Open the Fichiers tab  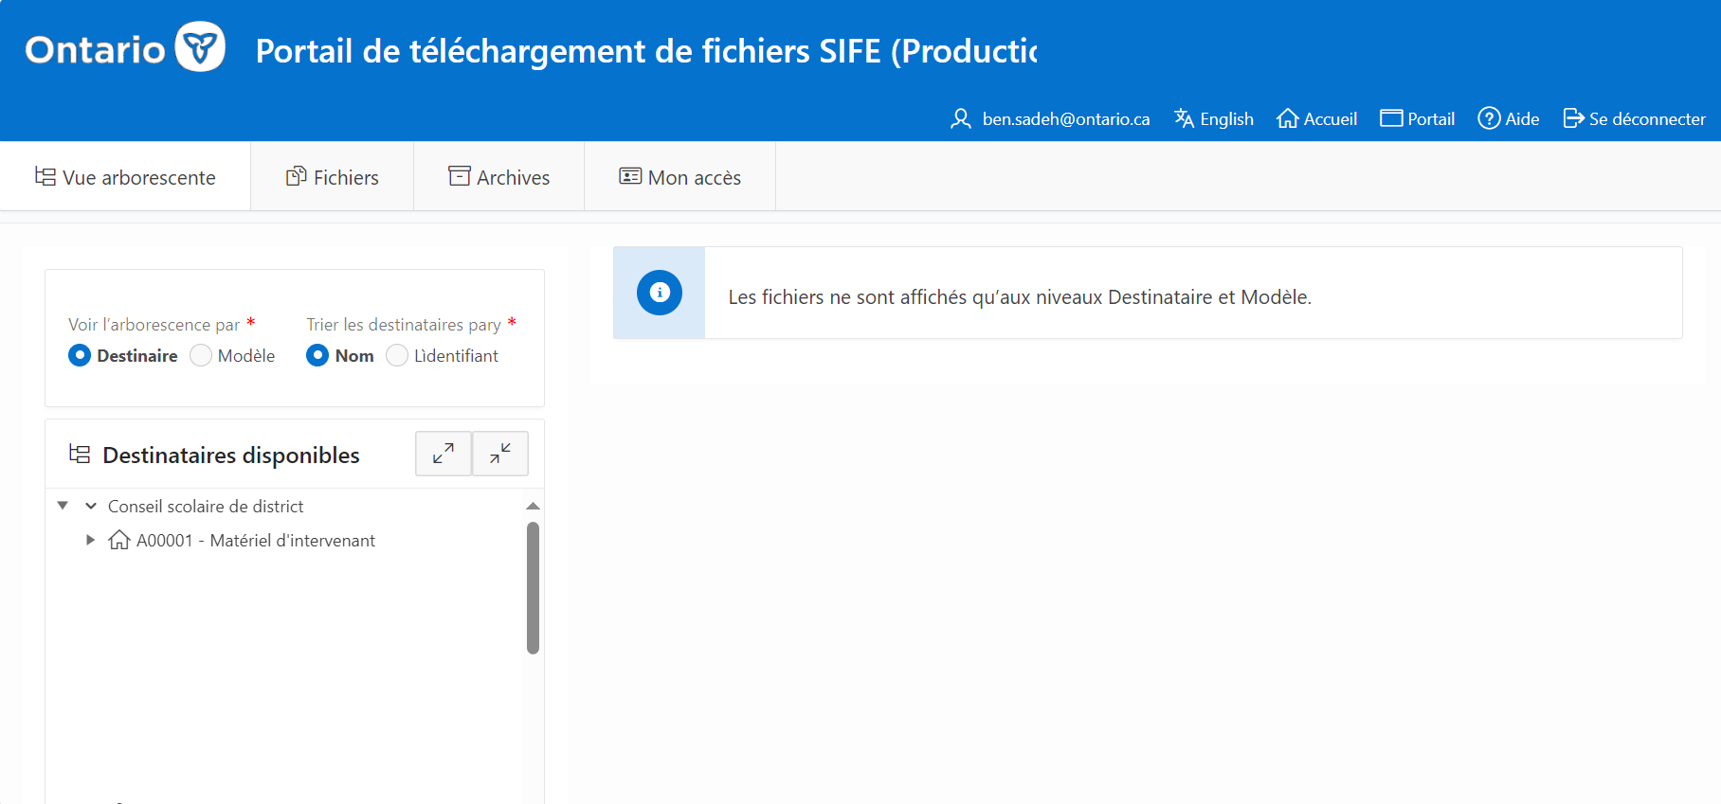pyautogui.click(x=333, y=177)
